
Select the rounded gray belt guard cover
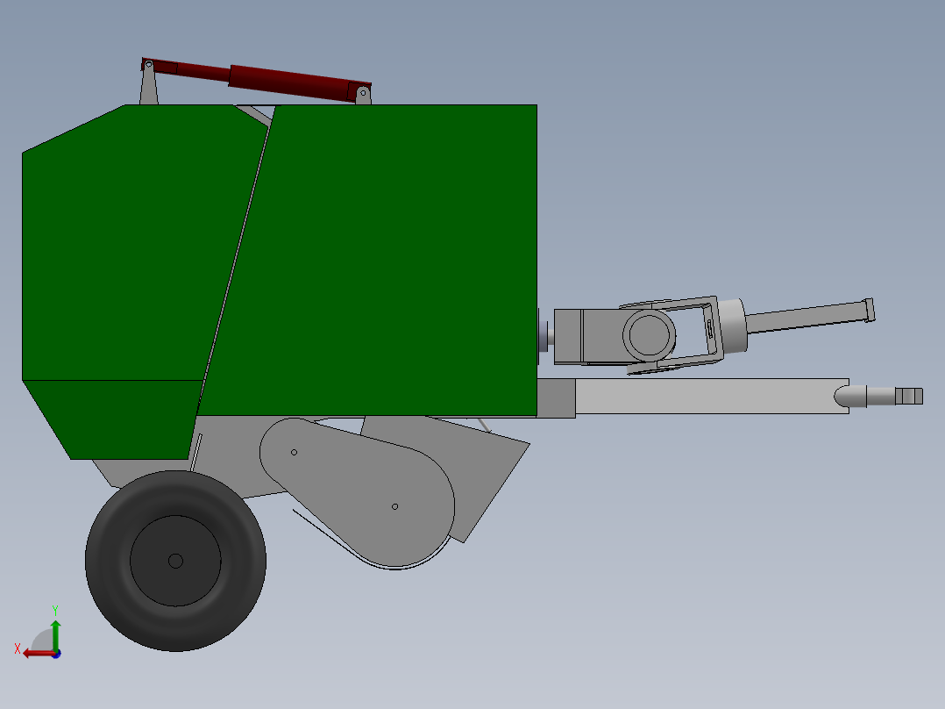357,491
